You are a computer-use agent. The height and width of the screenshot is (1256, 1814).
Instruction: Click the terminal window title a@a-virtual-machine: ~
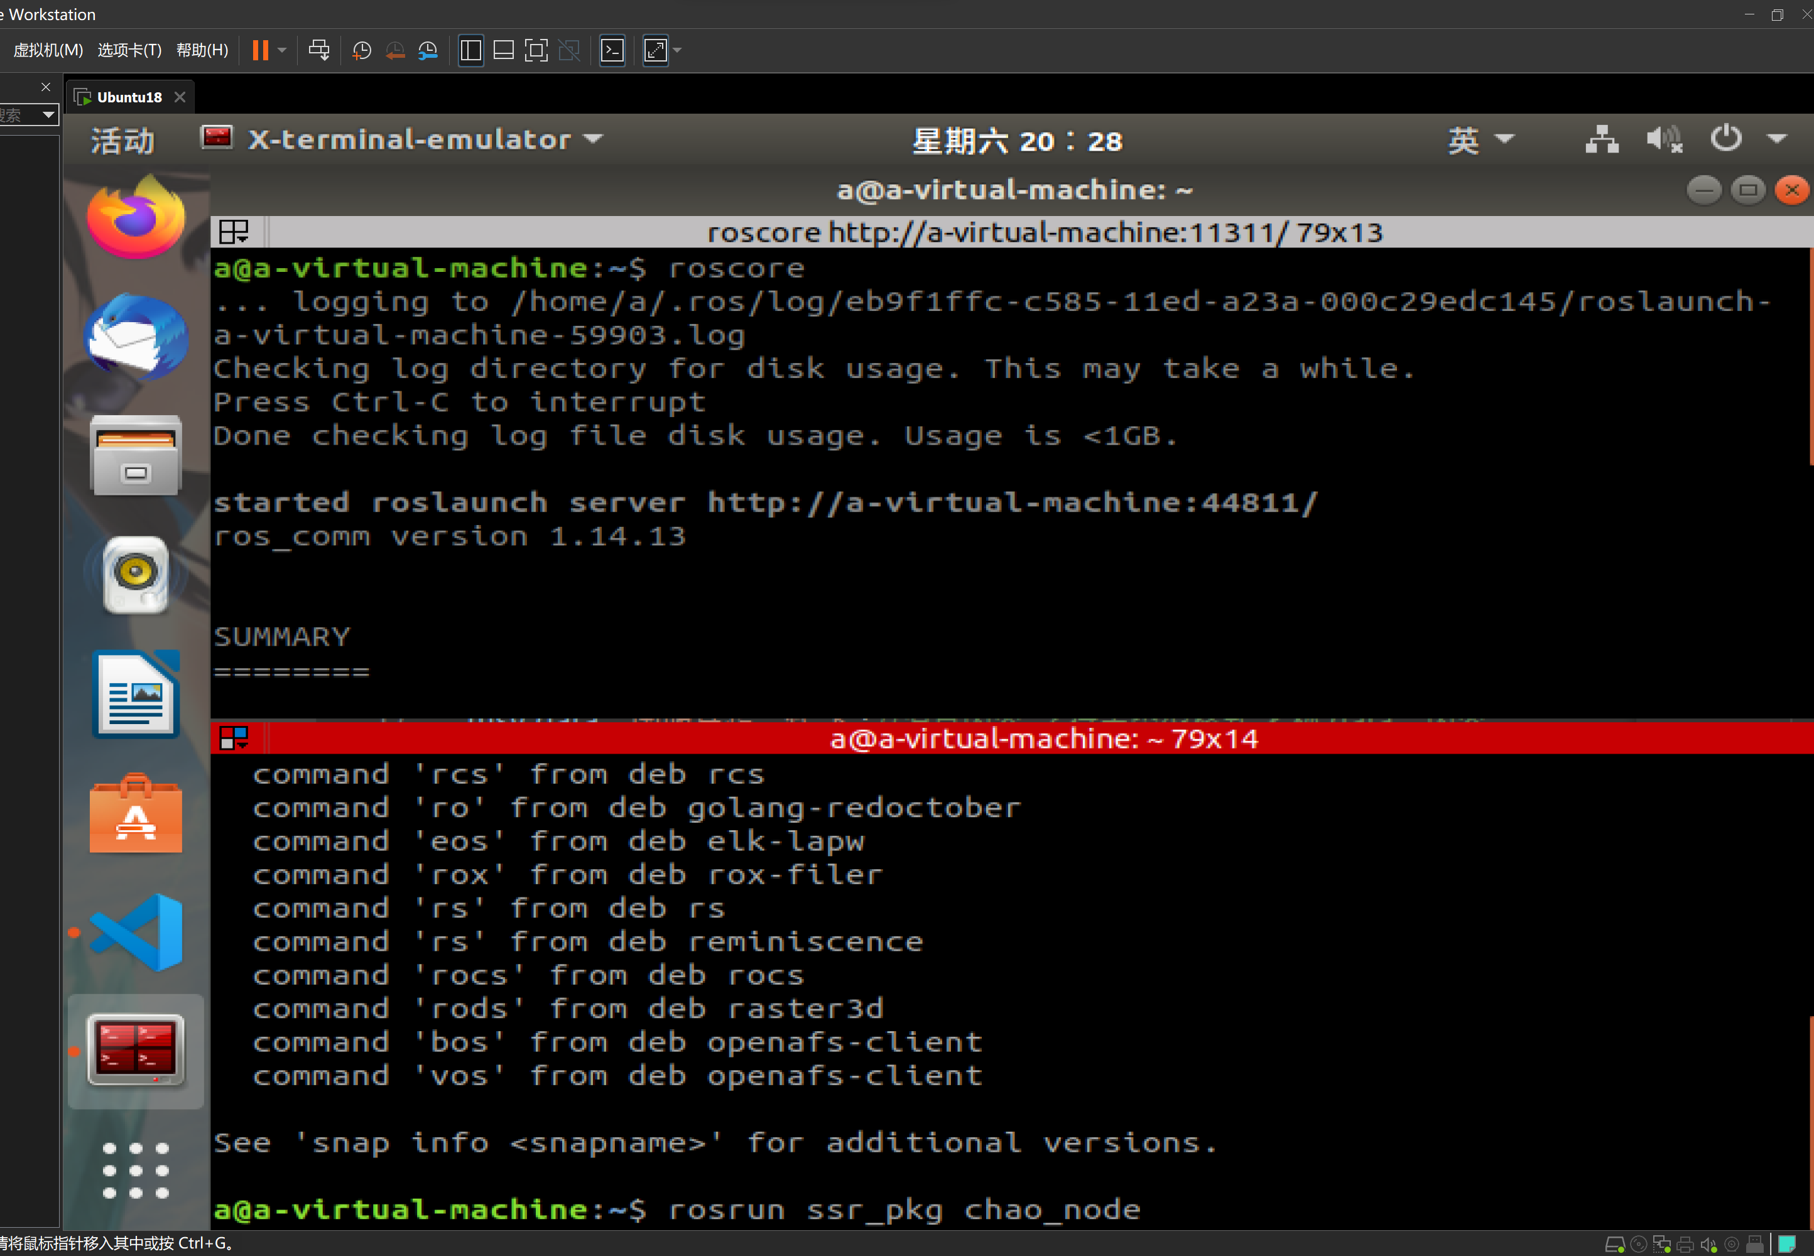tap(1014, 190)
